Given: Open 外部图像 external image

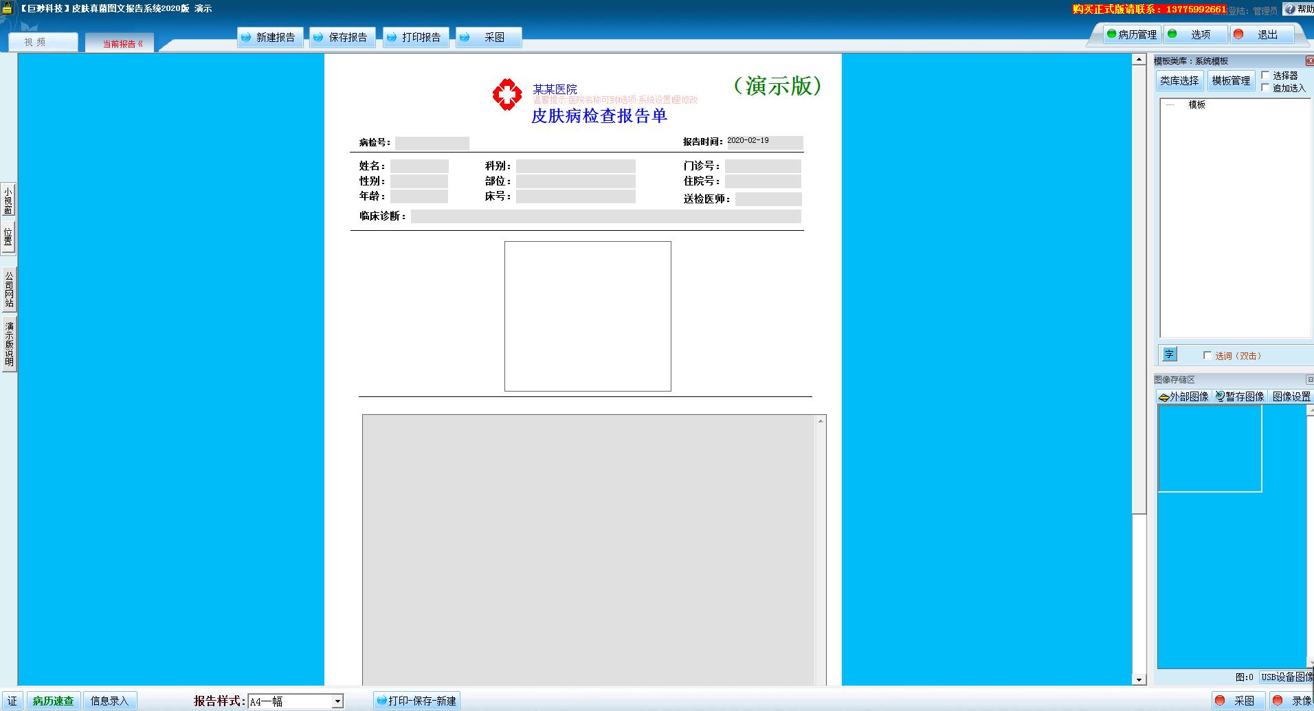Looking at the screenshot, I should coord(1183,396).
